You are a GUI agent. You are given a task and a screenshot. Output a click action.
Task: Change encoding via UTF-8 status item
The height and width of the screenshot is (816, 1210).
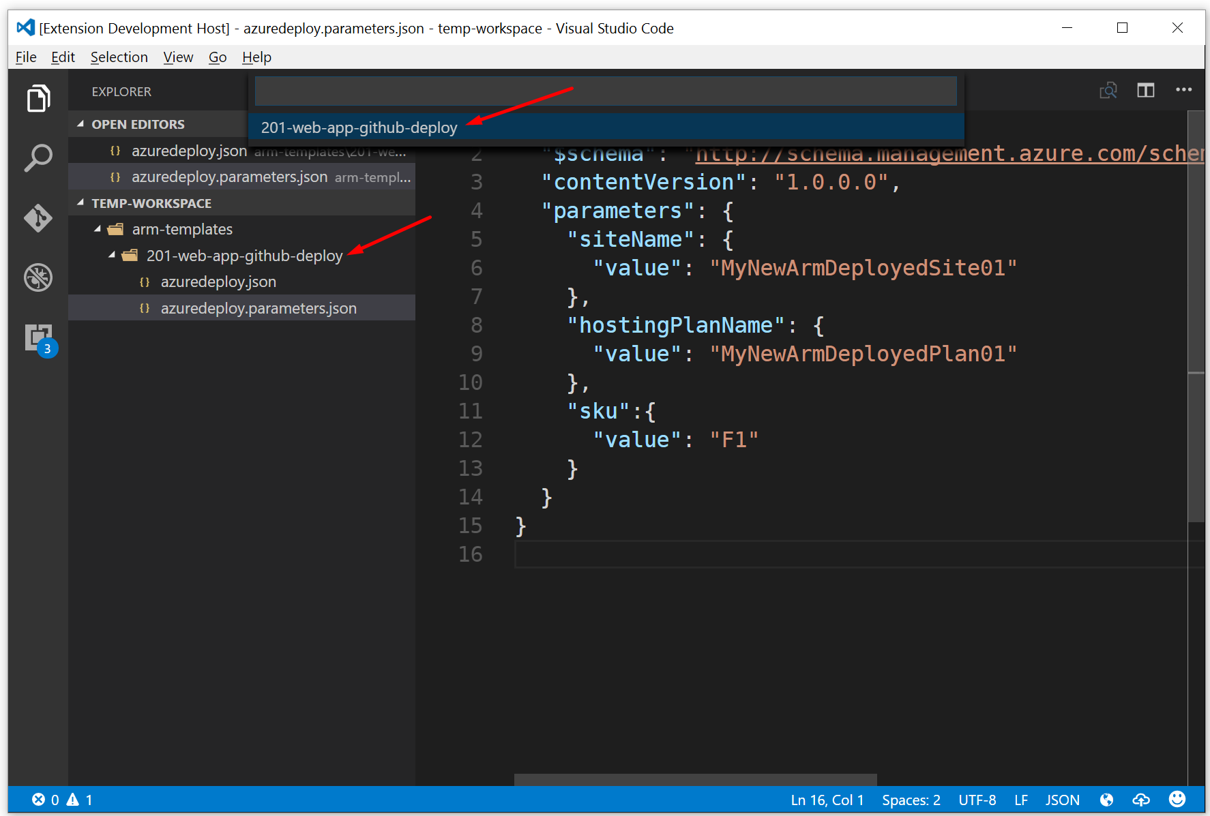pos(977,800)
